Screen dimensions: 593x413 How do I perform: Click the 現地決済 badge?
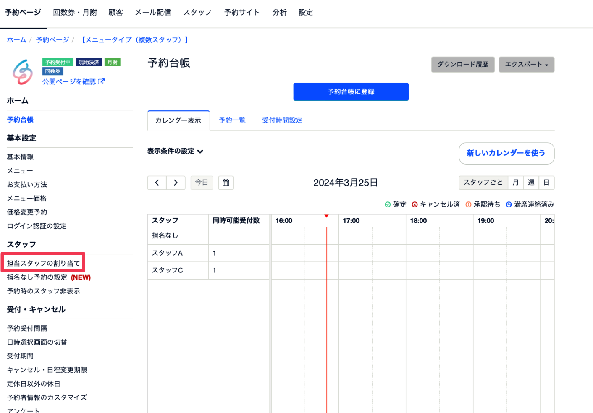click(x=89, y=62)
